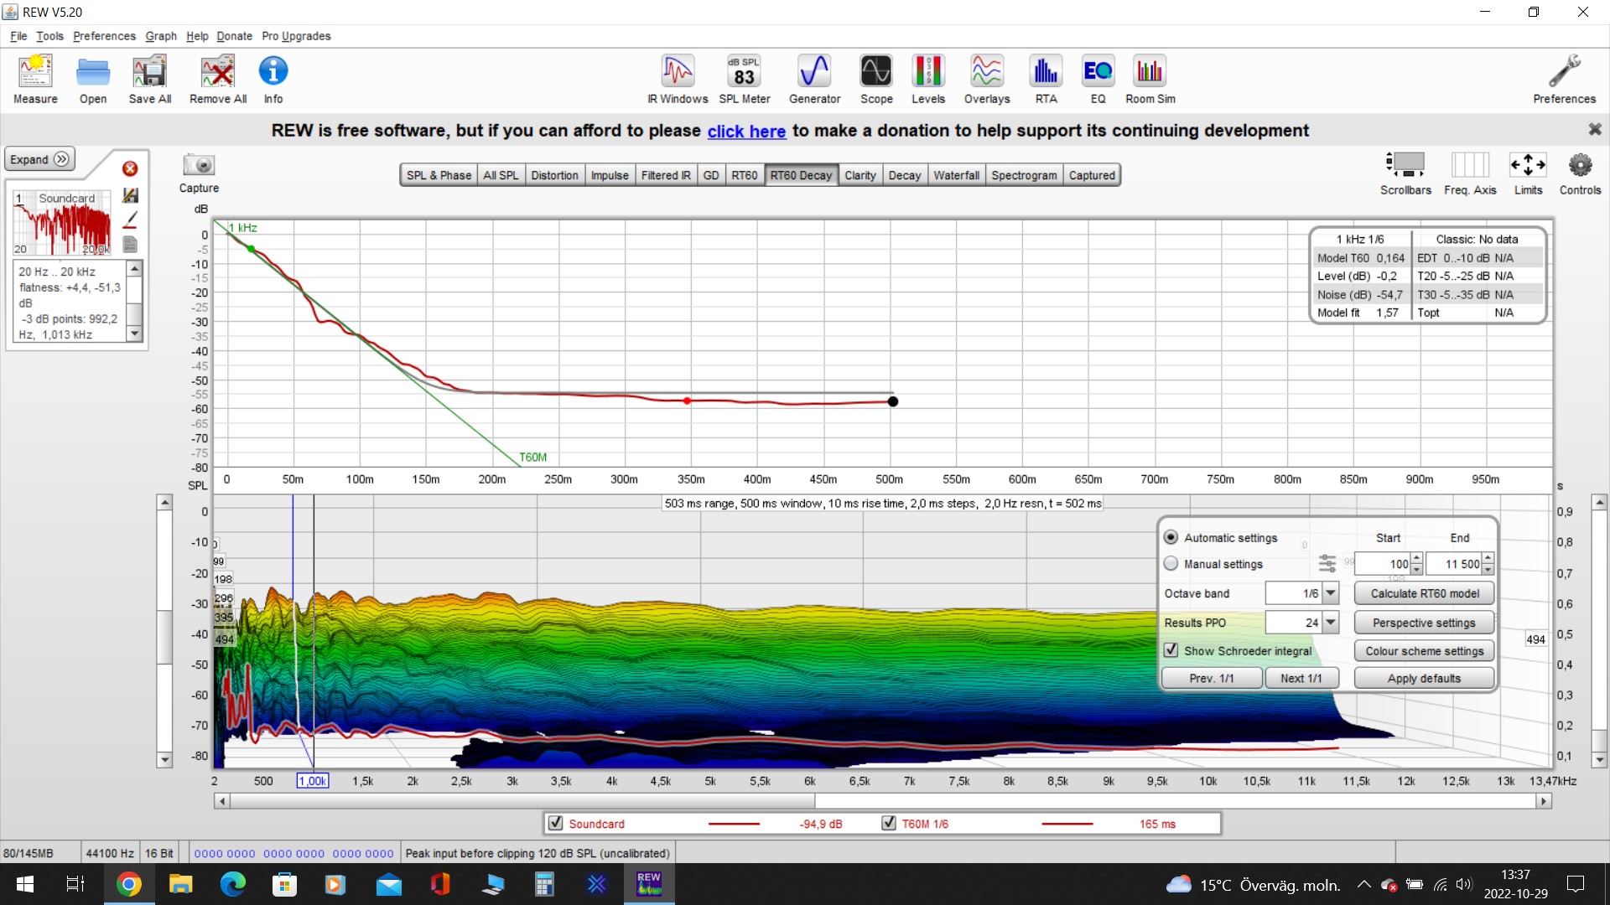
Task: Open the RTA analyzer
Action: 1046,80
